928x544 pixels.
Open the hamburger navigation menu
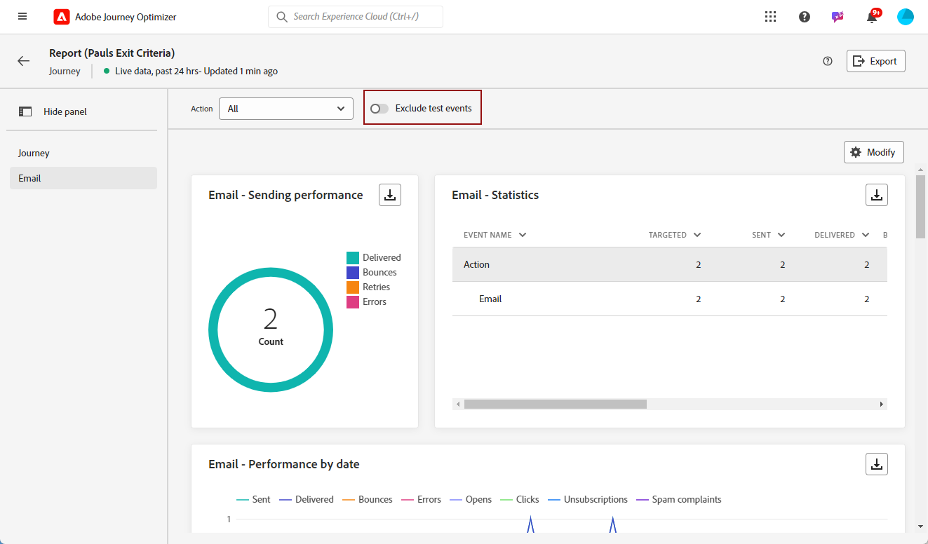22,17
